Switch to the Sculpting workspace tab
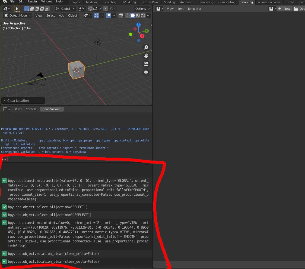 pos(110,2)
